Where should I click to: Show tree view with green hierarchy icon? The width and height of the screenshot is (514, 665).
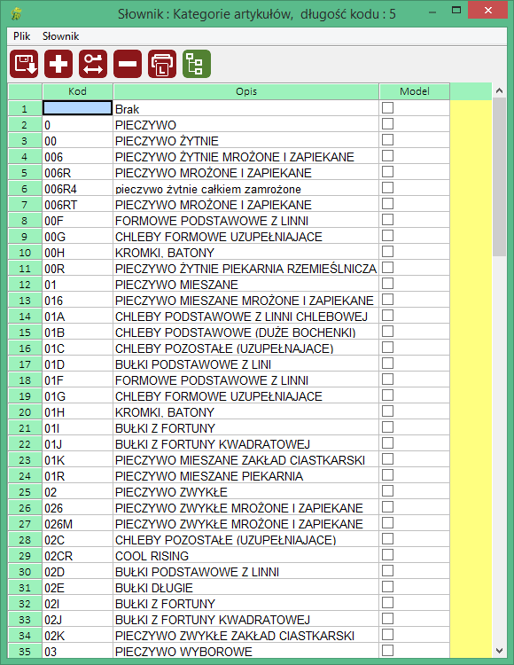point(197,64)
